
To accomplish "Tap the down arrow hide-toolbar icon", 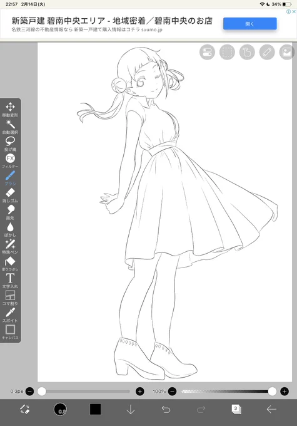I will (x=131, y=410).
